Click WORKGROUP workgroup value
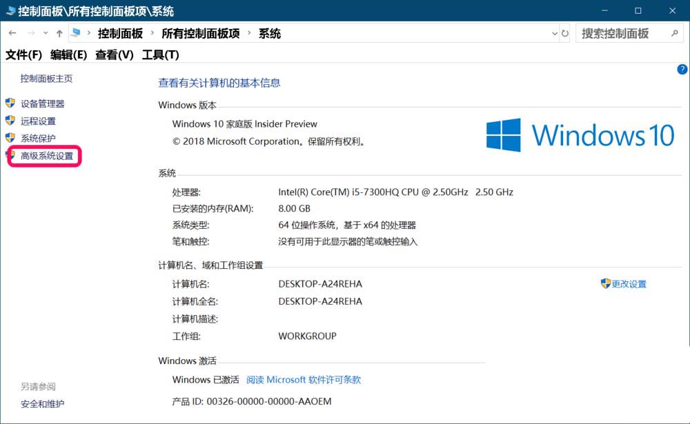The image size is (690, 424). (x=308, y=336)
